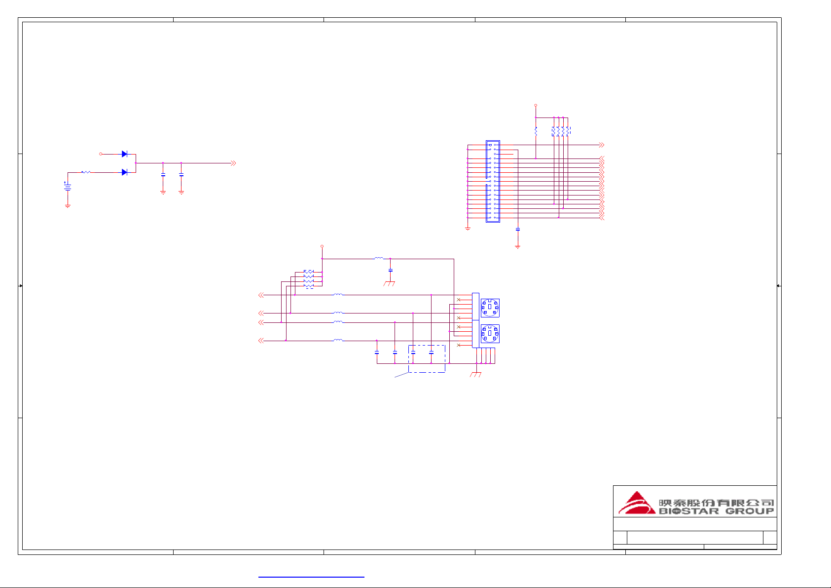The height and width of the screenshot is (588, 831).
Task: Click the power terminal circle above the header
Action: [x=536, y=106]
